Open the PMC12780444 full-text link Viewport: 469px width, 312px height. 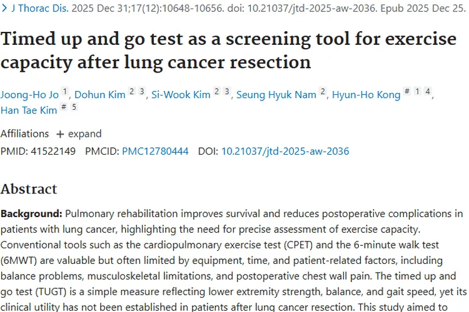(155, 151)
